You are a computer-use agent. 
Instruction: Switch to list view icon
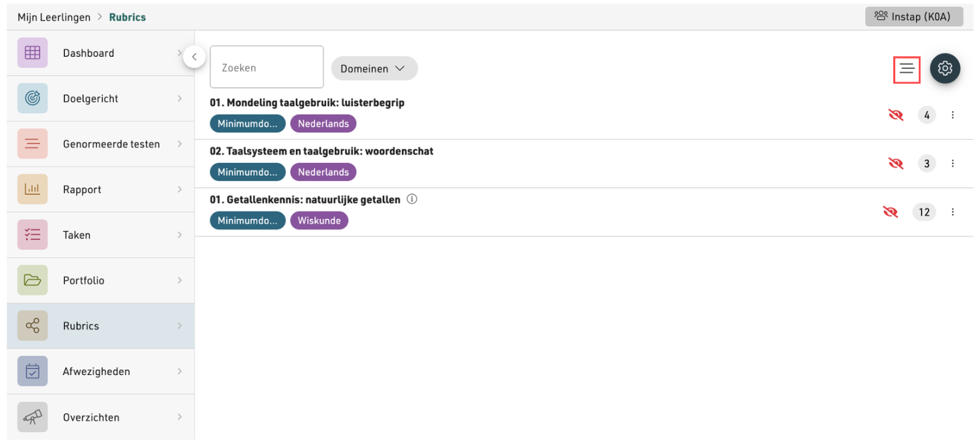click(907, 69)
